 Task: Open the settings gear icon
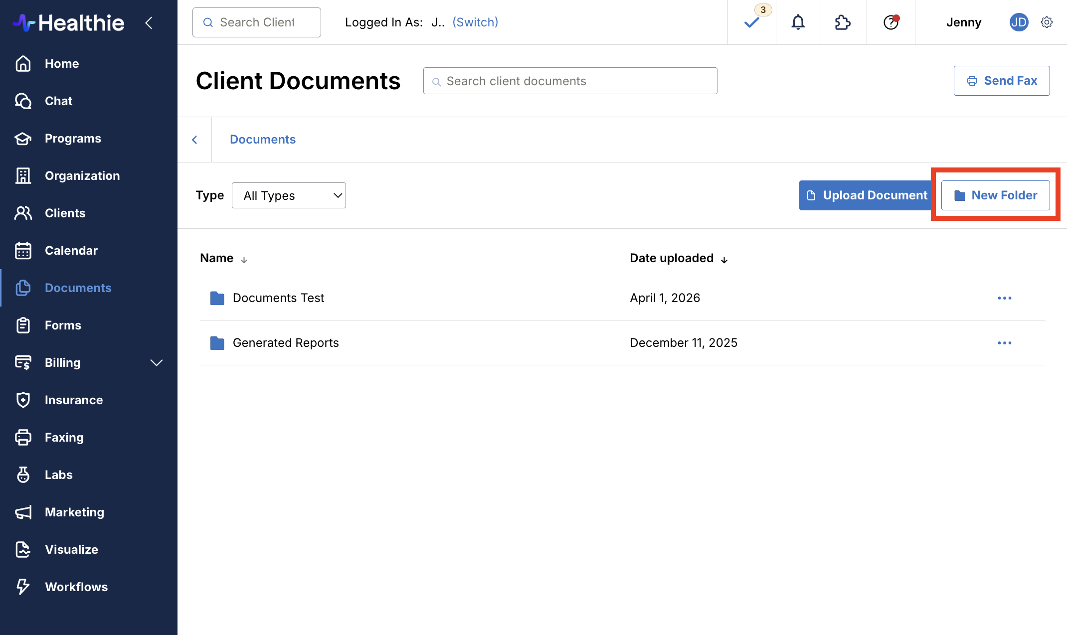click(x=1047, y=22)
